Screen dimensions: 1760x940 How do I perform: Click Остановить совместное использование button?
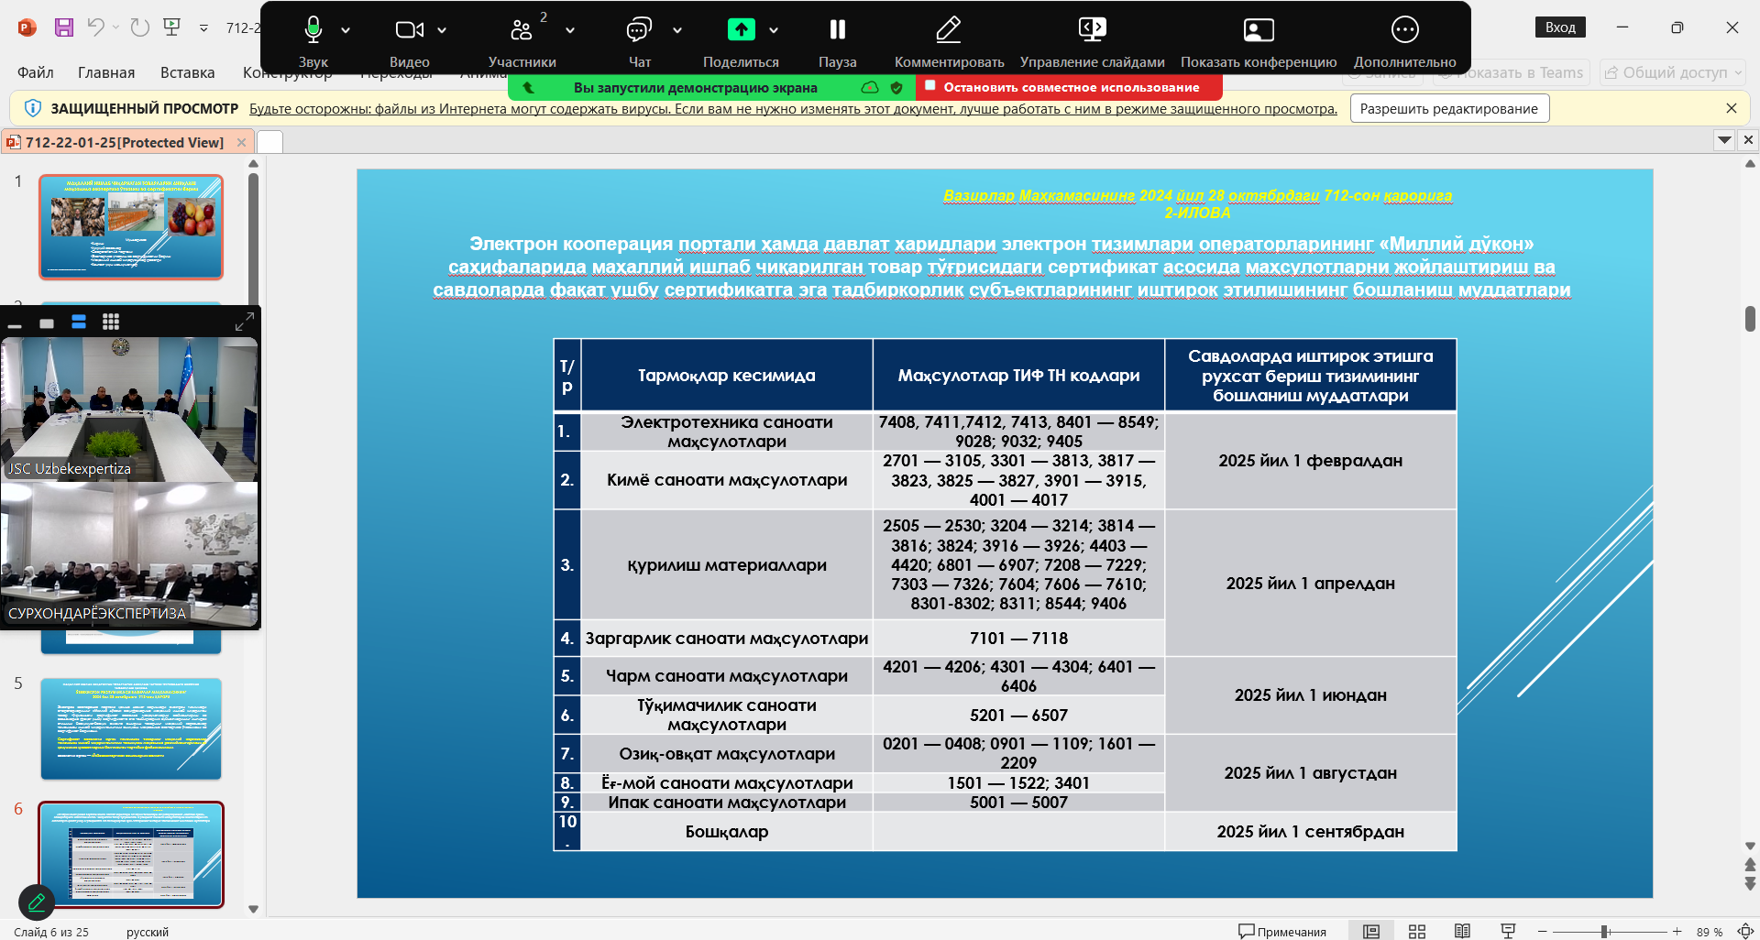1069,87
